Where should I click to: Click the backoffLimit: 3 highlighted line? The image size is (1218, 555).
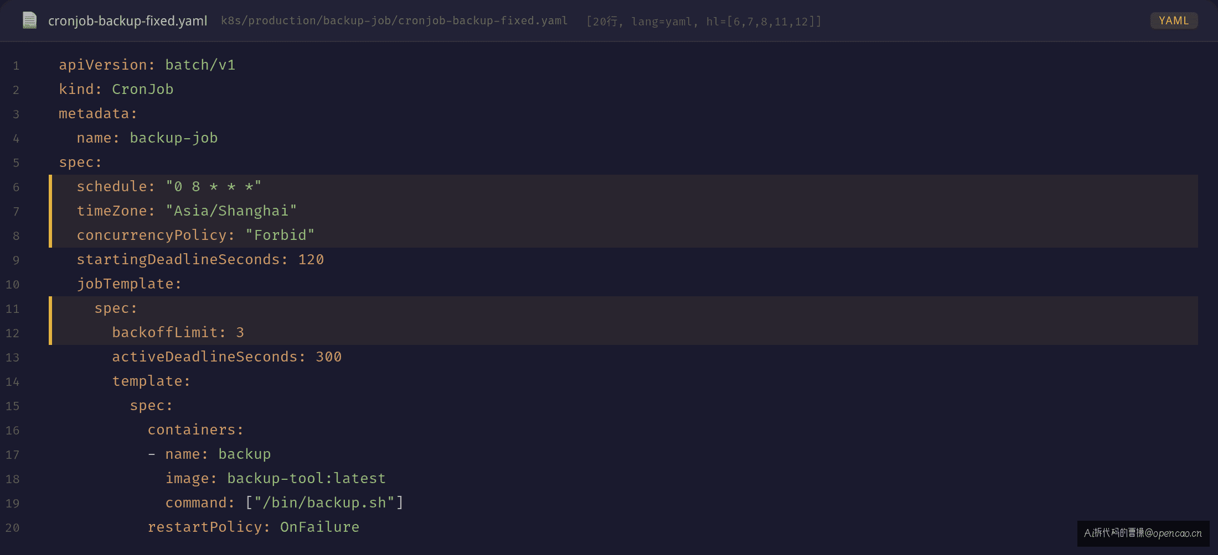pyautogui.click(x=623, y=333)
